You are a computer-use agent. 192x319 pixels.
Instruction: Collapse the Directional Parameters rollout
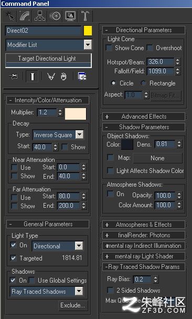click(144, 30)
